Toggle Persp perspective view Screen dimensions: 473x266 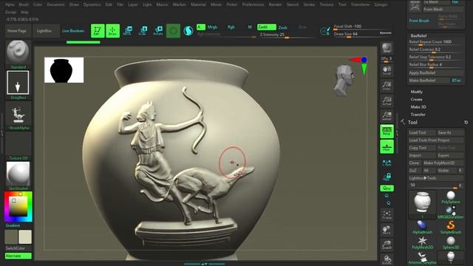[387, 132]
